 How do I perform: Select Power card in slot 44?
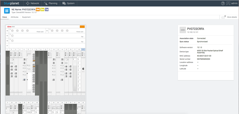coord(67,31)
